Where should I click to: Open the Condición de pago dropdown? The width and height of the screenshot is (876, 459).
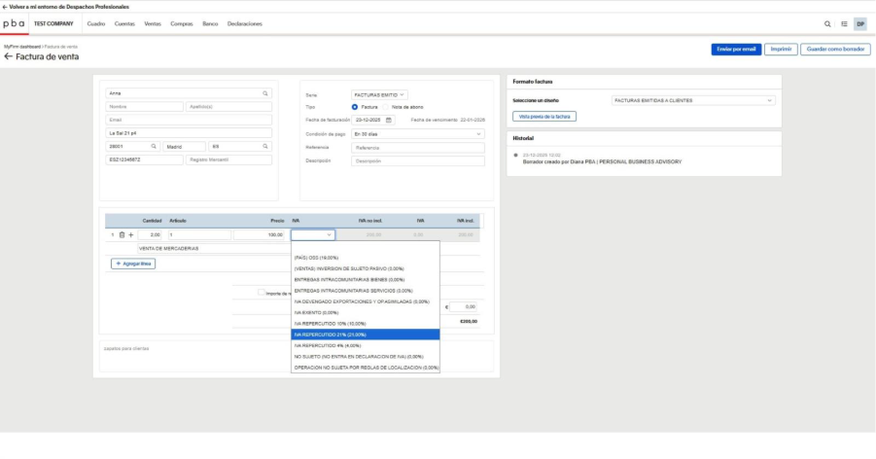click(418, 133)
